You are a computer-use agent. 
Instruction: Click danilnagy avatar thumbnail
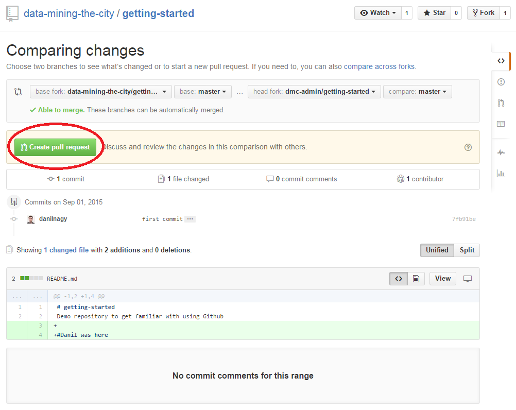30,219
